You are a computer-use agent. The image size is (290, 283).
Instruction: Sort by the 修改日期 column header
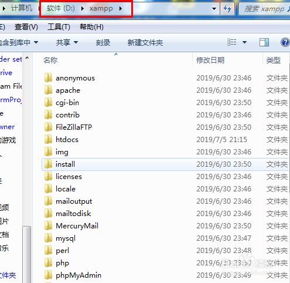click(x=210, y=60)
